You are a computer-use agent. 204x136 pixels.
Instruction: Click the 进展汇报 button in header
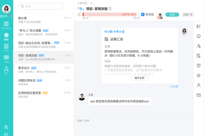tap(188, 15)
